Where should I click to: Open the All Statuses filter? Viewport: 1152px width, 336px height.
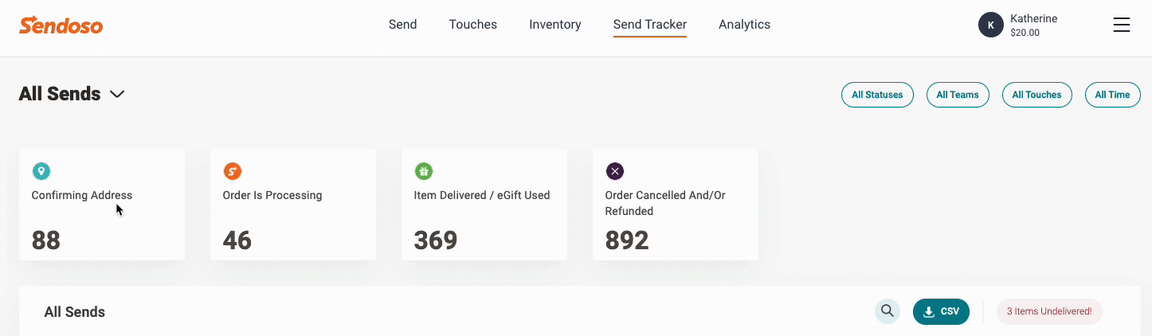(x=877, y=95)
